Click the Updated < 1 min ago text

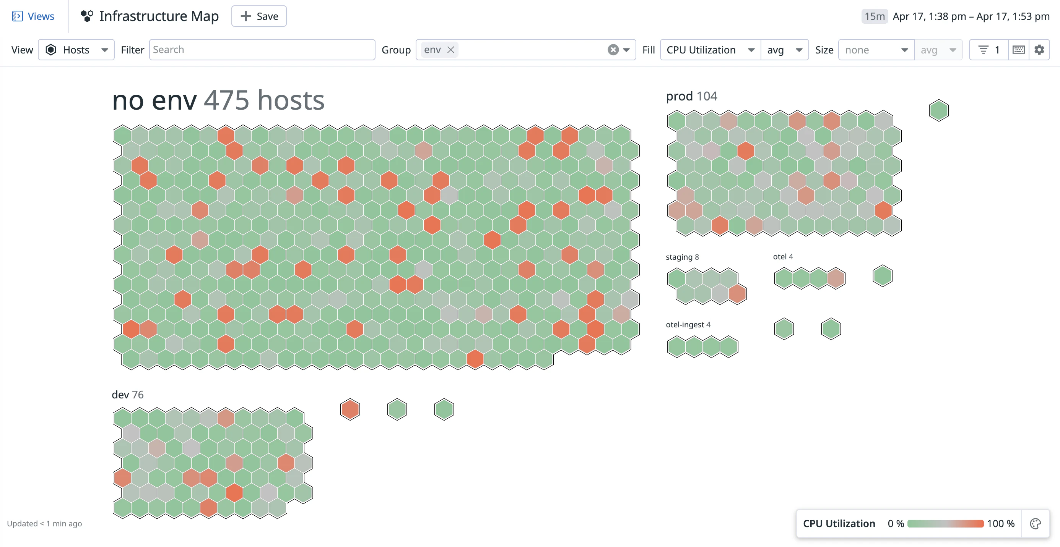click(x=44, y=523)
